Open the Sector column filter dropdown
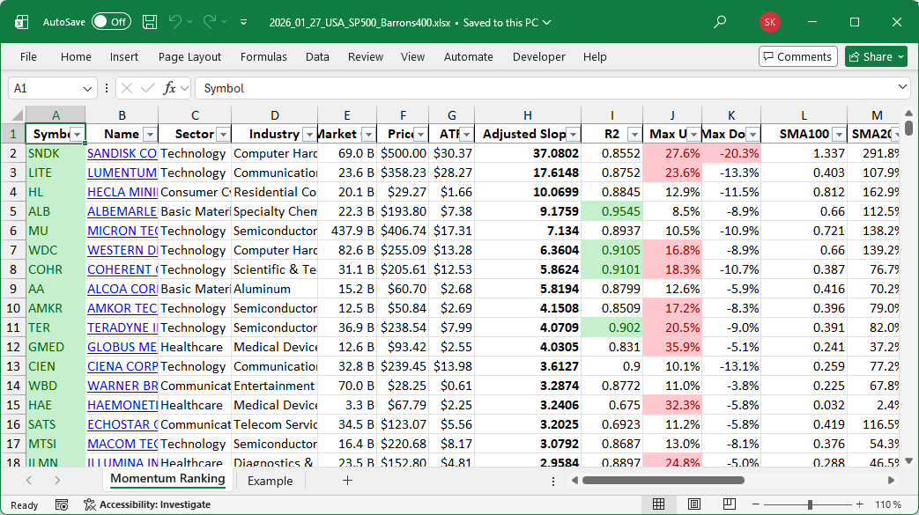The image size is (919, 515). pyautogui.click(x=221, y=134)
